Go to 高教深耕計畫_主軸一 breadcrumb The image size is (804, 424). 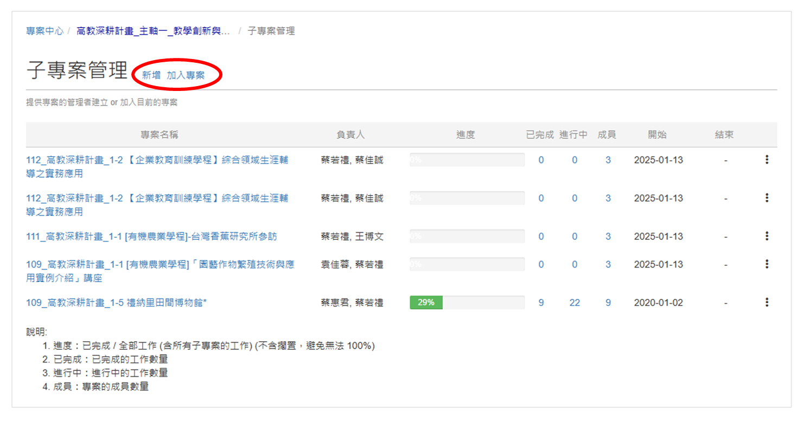tap(153, 31)
